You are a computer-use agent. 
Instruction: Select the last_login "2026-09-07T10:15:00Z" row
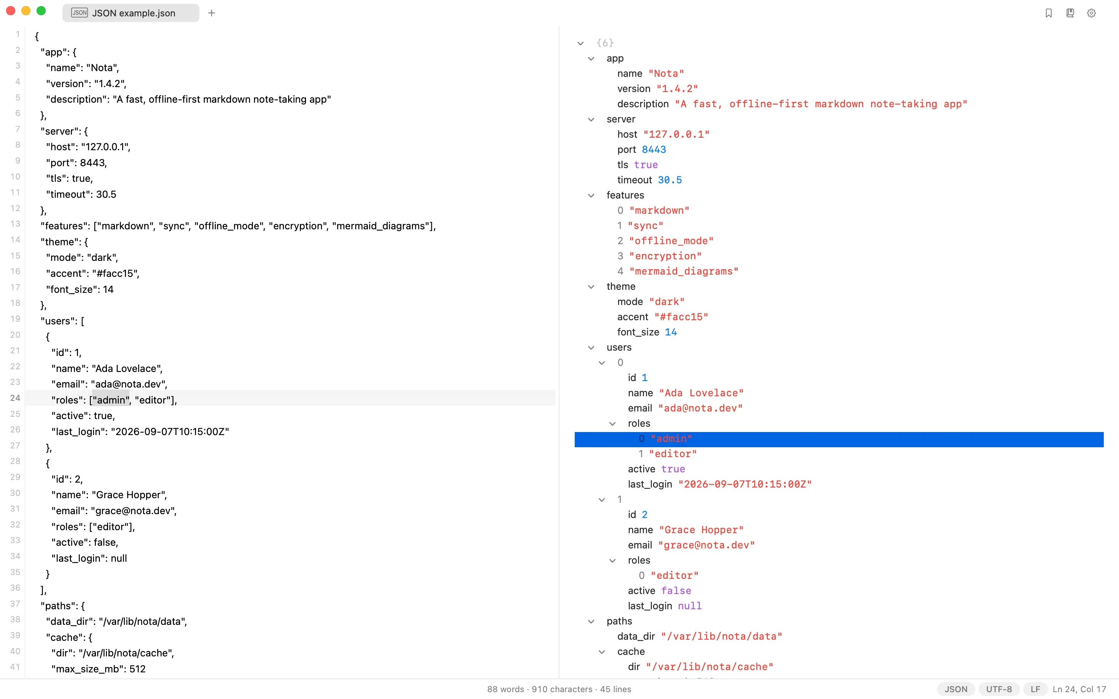[838, 485]
